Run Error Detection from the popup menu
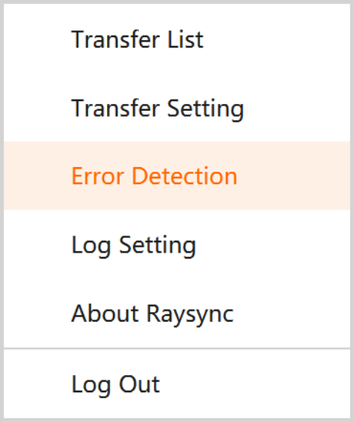Viewport: 354px width, 422px height. tap(177, 176)
